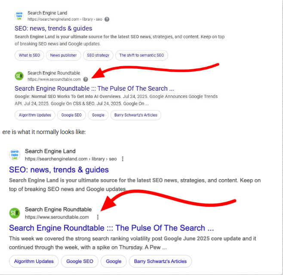Open Search Engine Roundtable title link in upper result

[94, 89]
